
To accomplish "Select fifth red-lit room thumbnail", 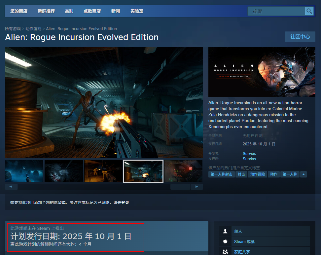I will (183, 171).
